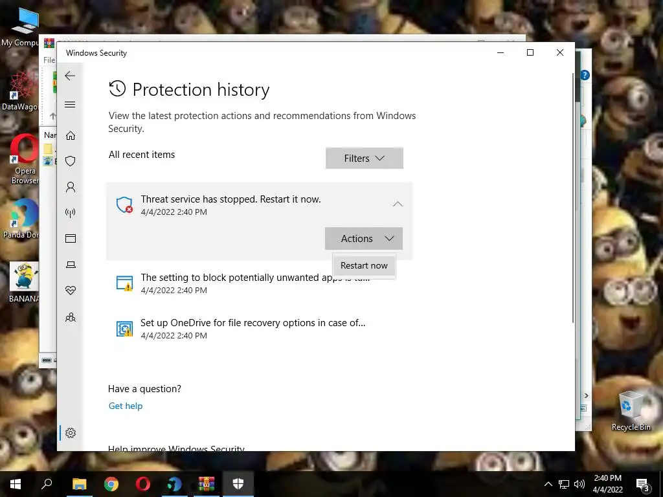
Task: Open the volume speaker tray icon
Action: point(579,484)
